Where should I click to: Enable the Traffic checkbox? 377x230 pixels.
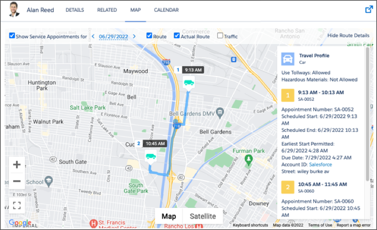pyautogui.click(x=220, y=36)
